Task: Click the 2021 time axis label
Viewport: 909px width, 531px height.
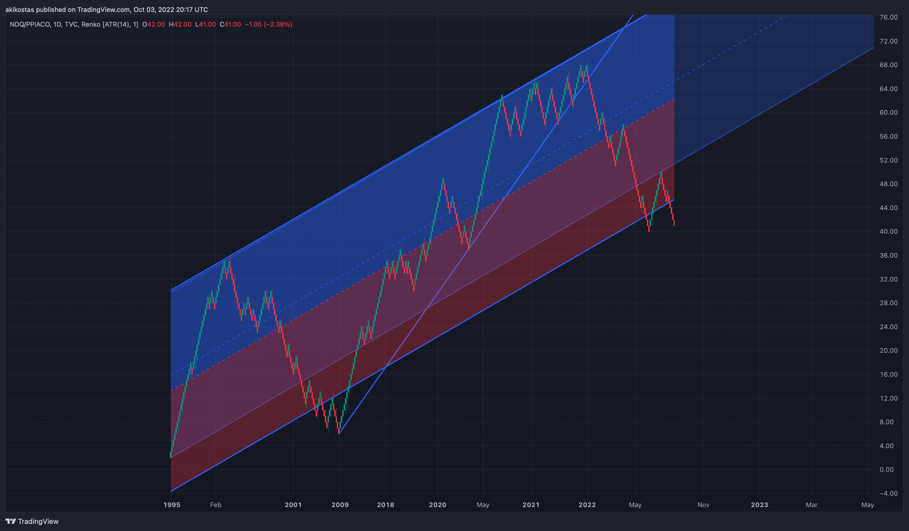Action: pyautogui.click(x=531, y=505)
